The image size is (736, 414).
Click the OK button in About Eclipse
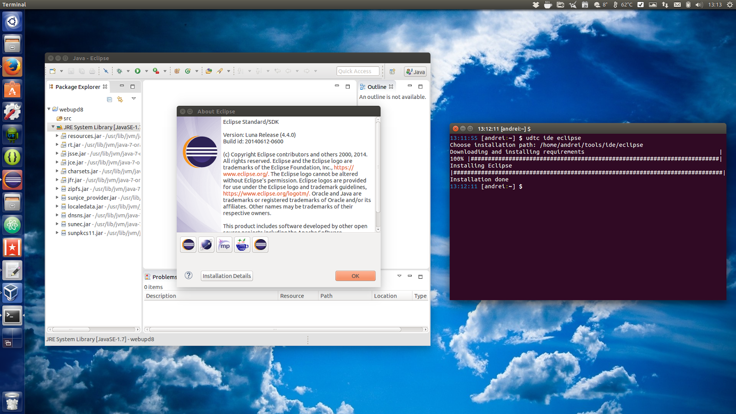[355, 276]
